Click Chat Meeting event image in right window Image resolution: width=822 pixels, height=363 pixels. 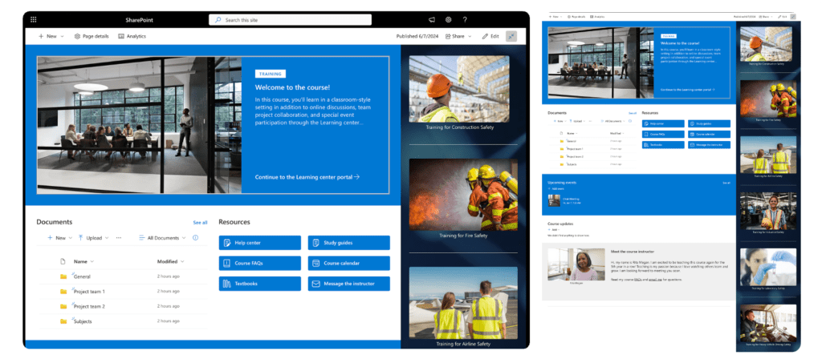[554, 200]
